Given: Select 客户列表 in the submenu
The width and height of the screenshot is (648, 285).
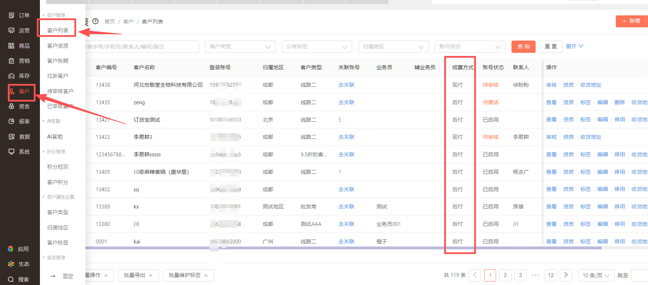Looking at the screenshot, I should click(58, 30).
